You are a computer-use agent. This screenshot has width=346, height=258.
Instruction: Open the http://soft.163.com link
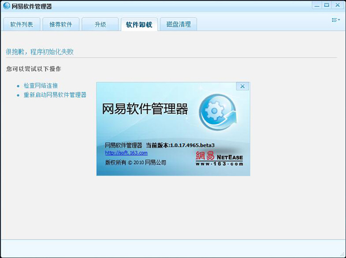coord(126,153)
